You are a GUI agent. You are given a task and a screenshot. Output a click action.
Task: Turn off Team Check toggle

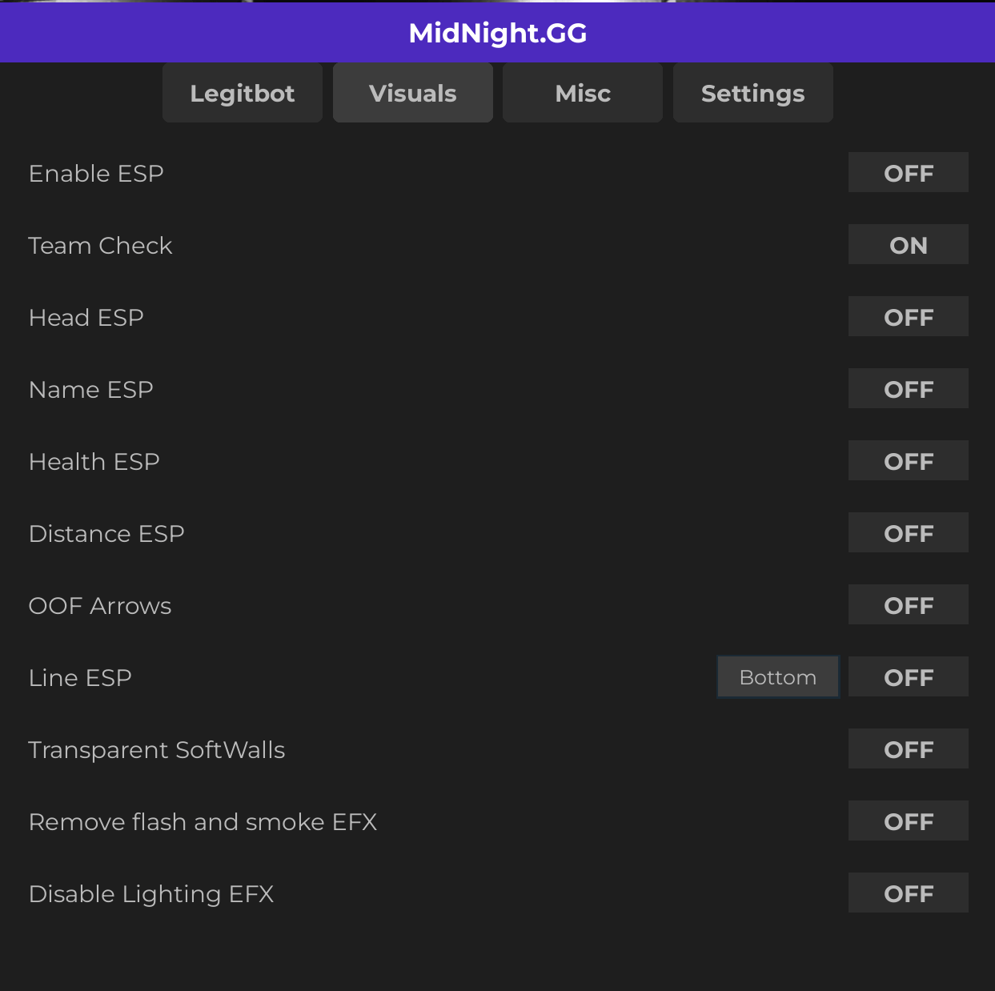pyautogui.click(x=909, y=245)
